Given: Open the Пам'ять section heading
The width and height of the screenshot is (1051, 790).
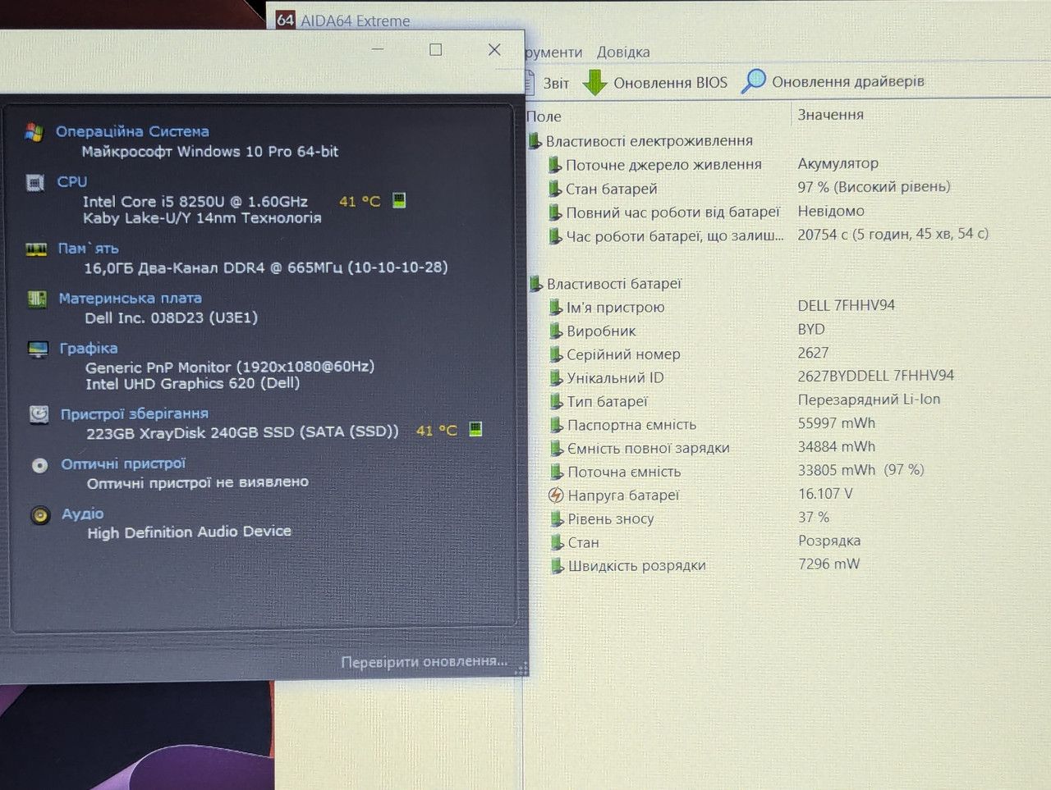Looking at the screenshot, I should (x=89, y=248).
